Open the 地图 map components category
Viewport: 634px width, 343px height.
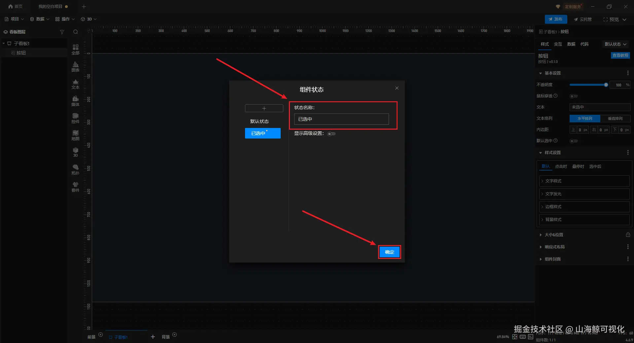point(75,135)
